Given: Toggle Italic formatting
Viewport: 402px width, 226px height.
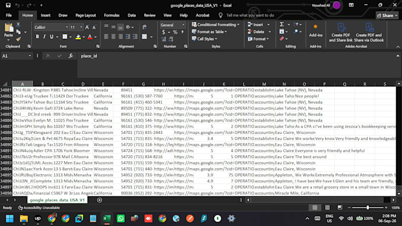Looking at the screenshot, I should point(44,37).
